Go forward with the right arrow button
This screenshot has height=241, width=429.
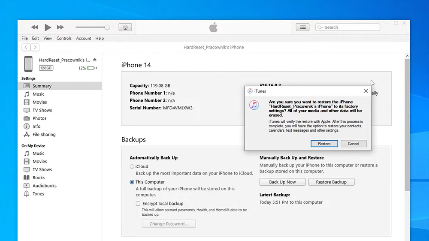click(35, 47)
